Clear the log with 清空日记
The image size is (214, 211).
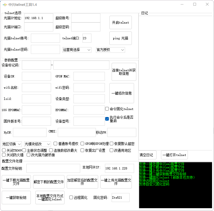(x=148, y=155)
